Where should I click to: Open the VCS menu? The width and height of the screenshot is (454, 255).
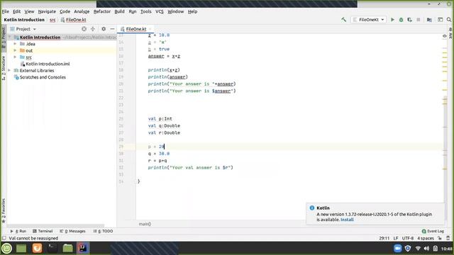(x=160, y=11)
